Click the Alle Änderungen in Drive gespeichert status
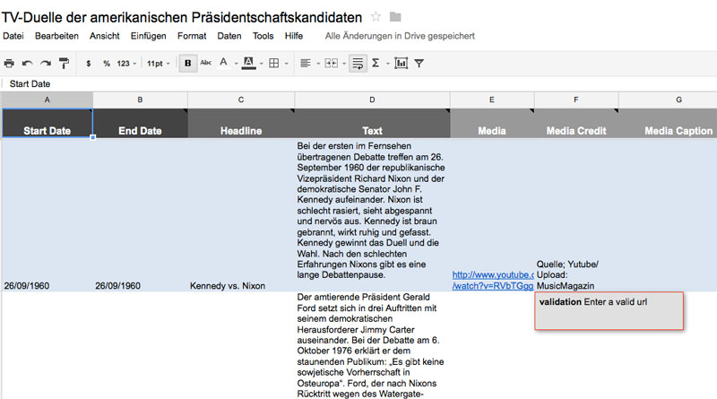The image size is (717, 399). tap(400, 36)
